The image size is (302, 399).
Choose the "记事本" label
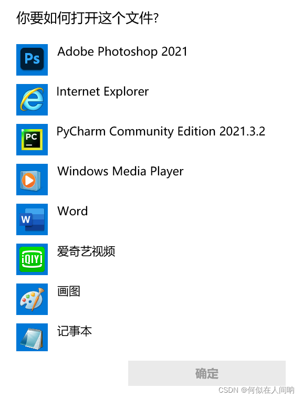pos(75,331)
